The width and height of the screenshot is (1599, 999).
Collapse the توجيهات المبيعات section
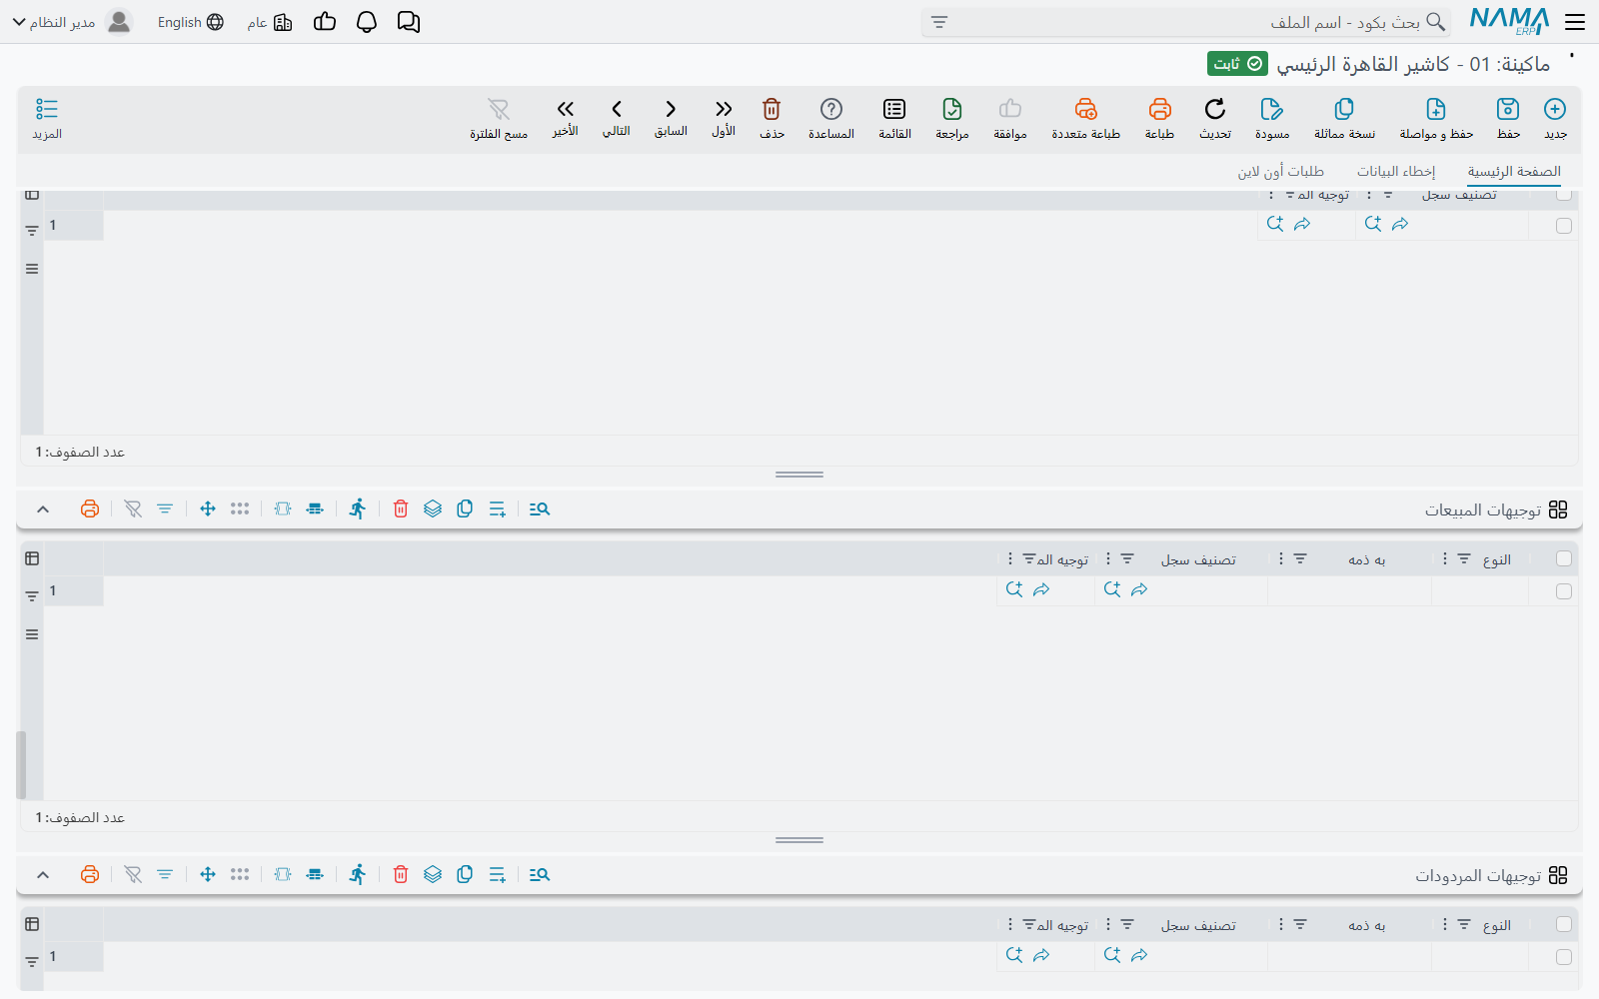(43, 509)
